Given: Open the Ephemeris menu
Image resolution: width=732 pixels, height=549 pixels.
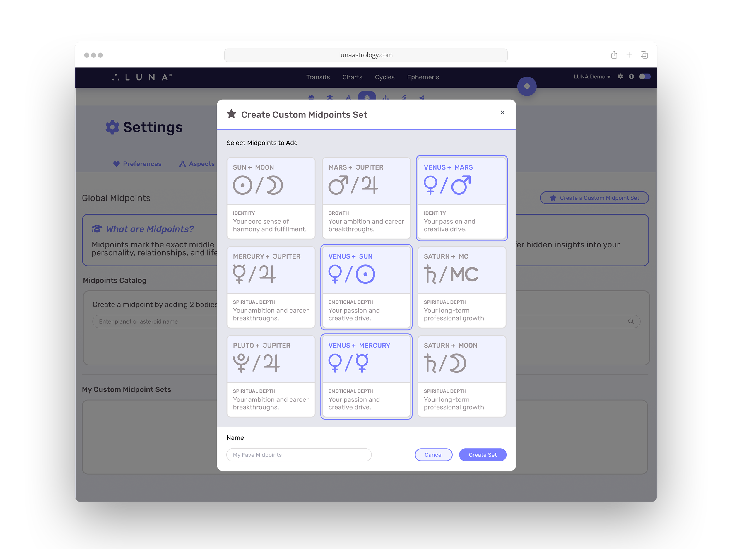Looking at the screenshot, I should point(423,77).
